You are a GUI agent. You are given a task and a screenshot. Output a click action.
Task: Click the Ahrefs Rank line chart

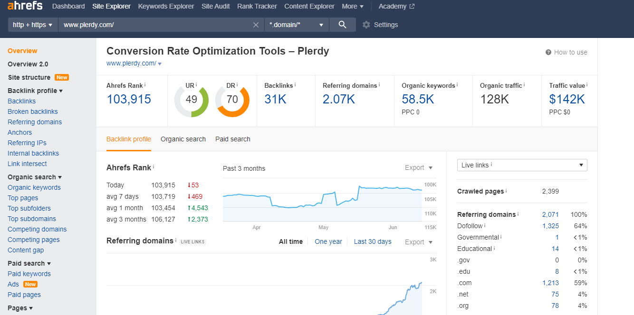[x=323, y=200]
